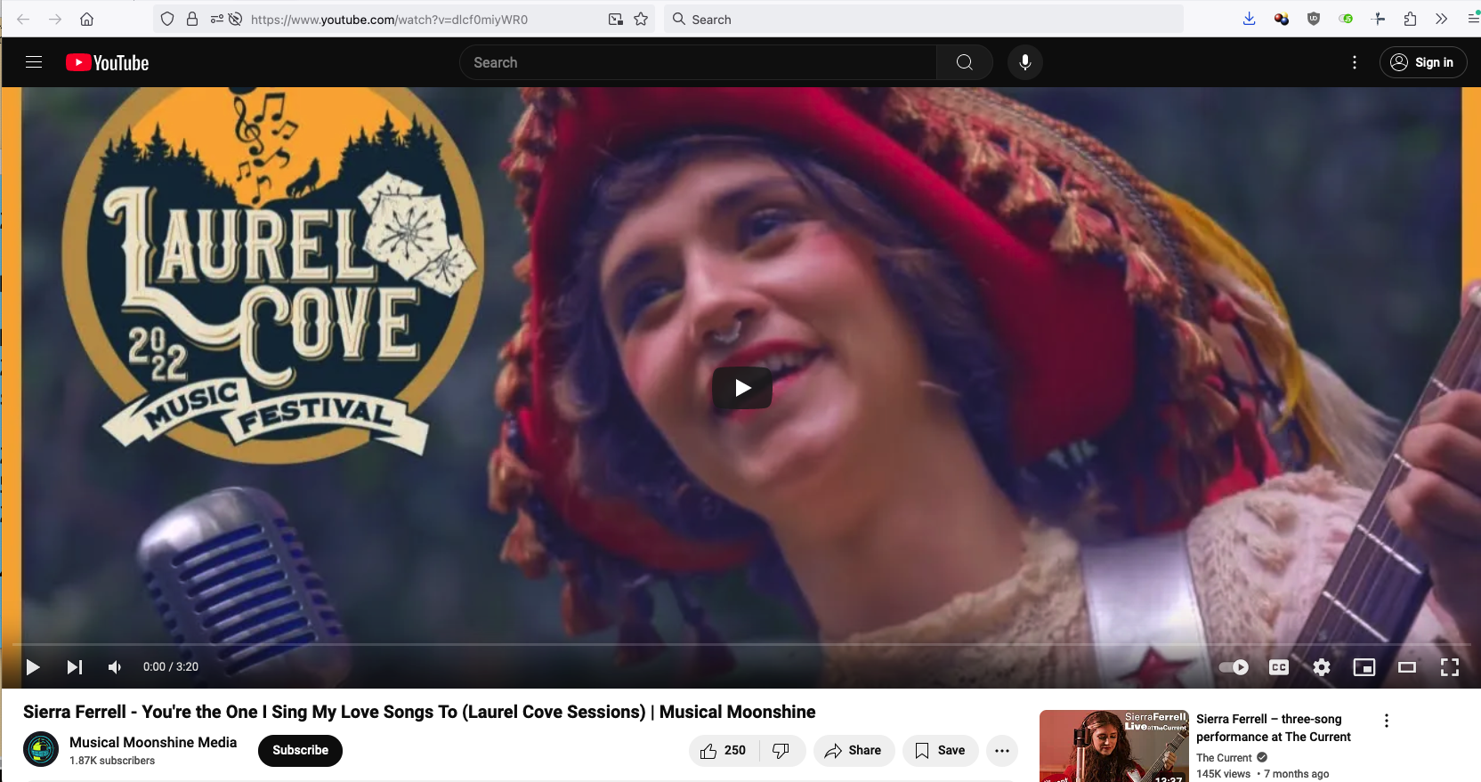Share this video
The height and width of the screenshot is (782, 1481).
[x=854, y=750]
